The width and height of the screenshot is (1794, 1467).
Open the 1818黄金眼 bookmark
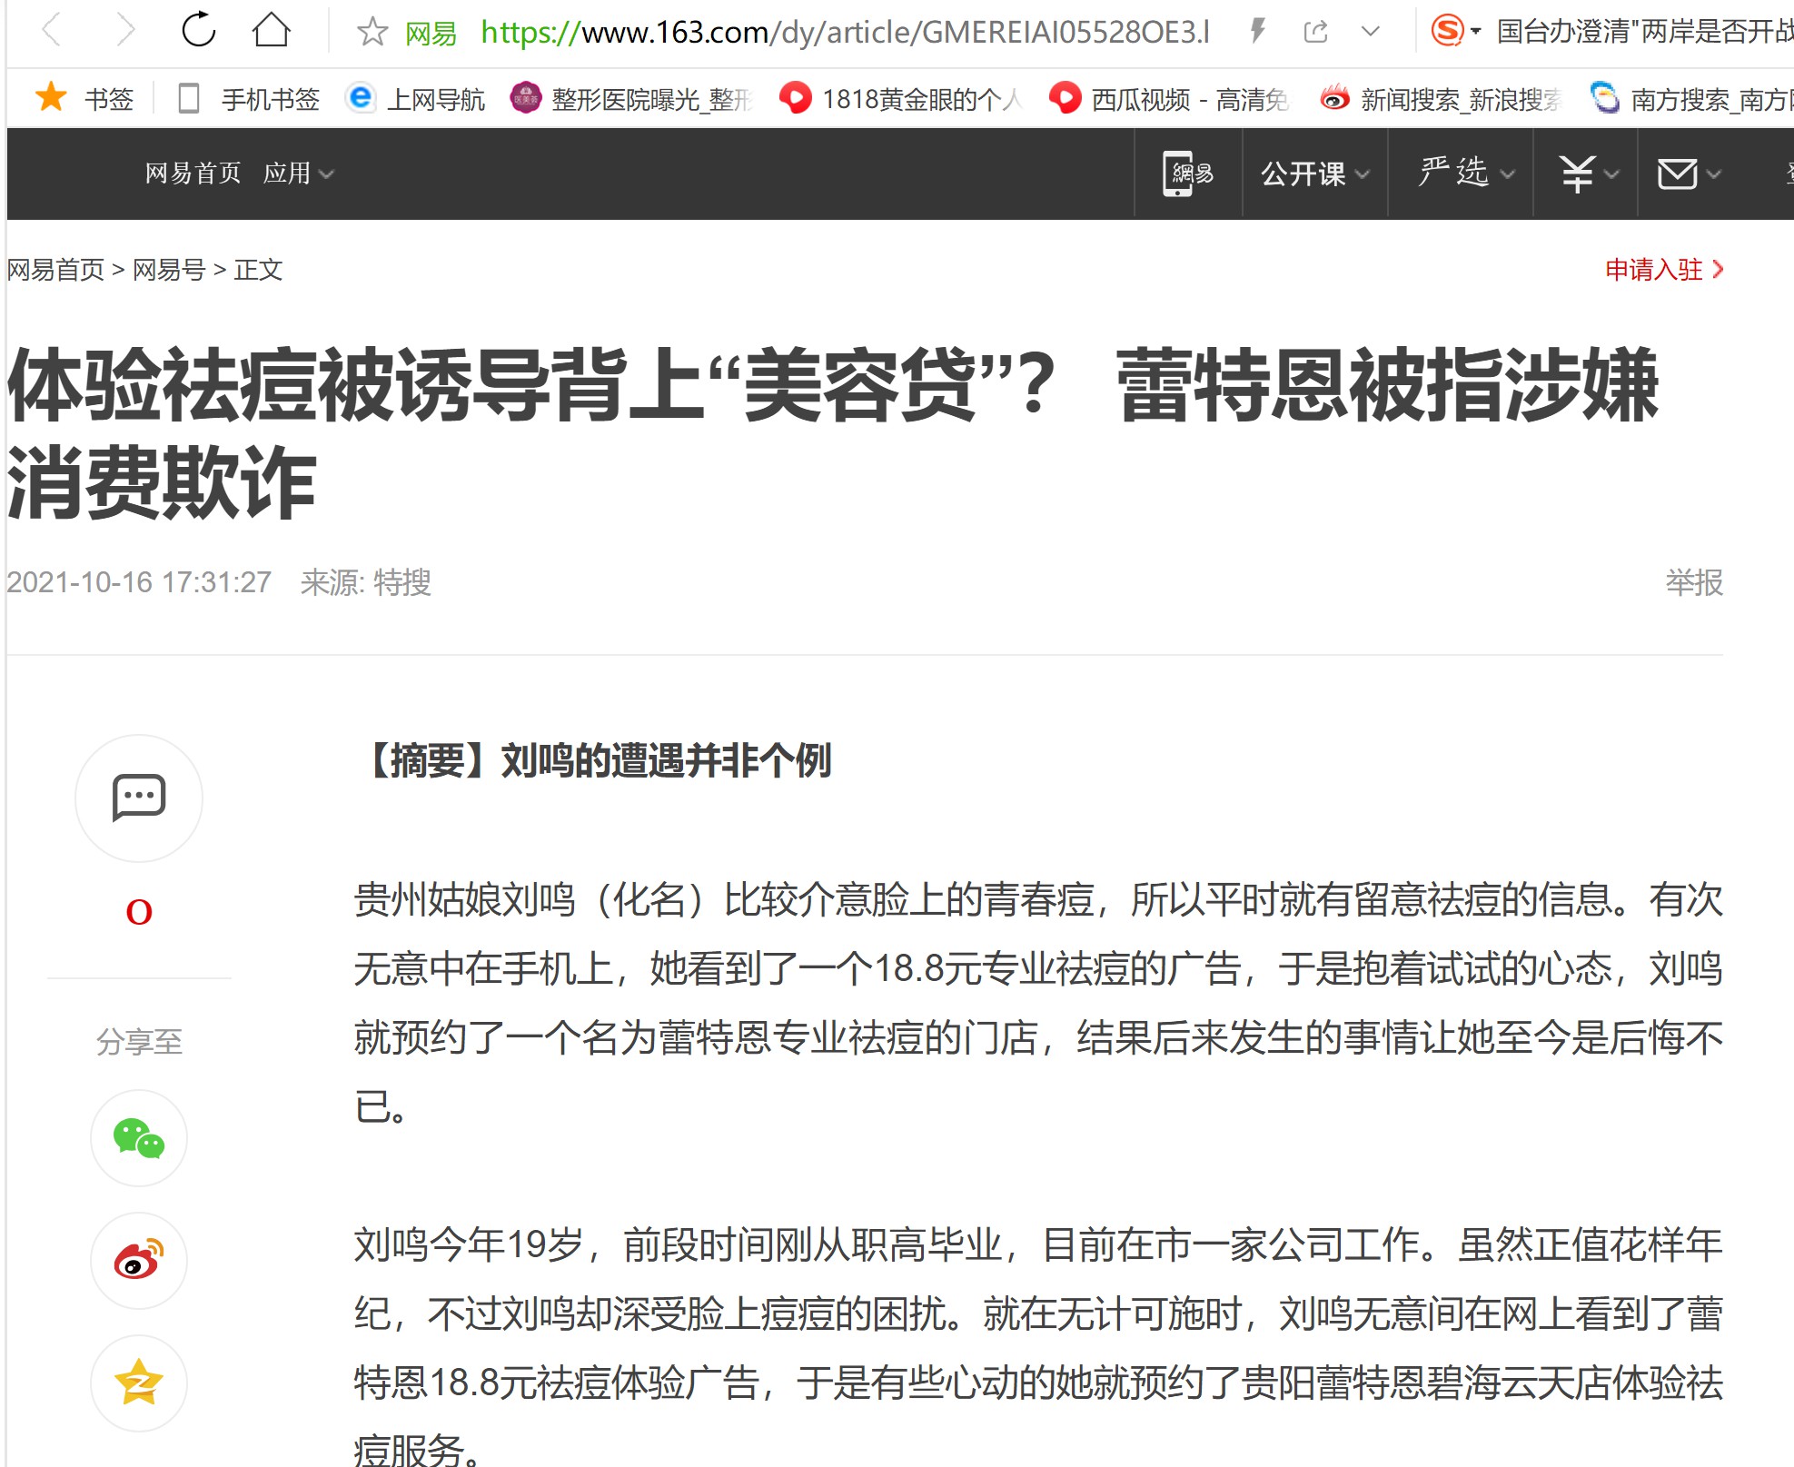pyautogui.click(x=901, y=98)
